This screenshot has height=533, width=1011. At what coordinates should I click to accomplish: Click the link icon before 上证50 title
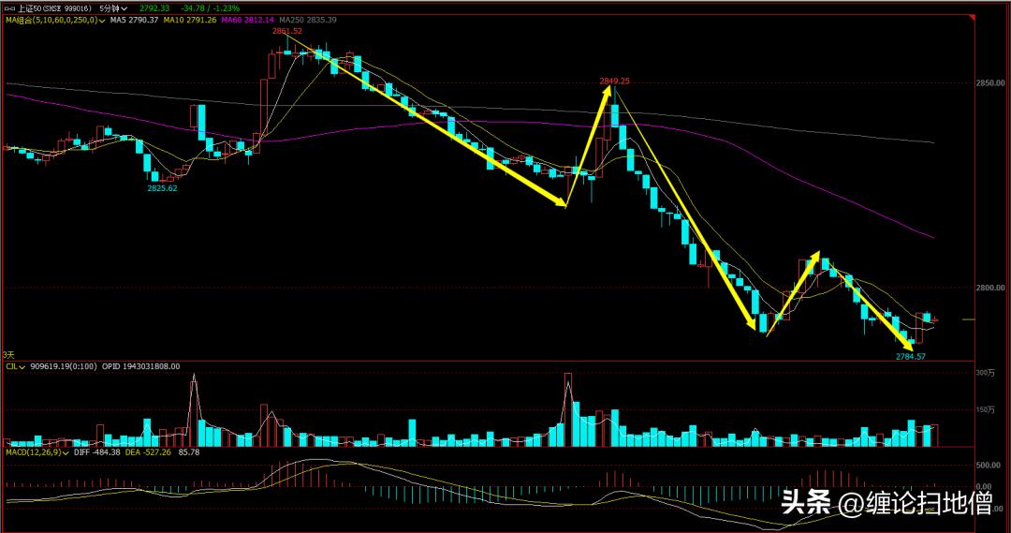[9, 7]
